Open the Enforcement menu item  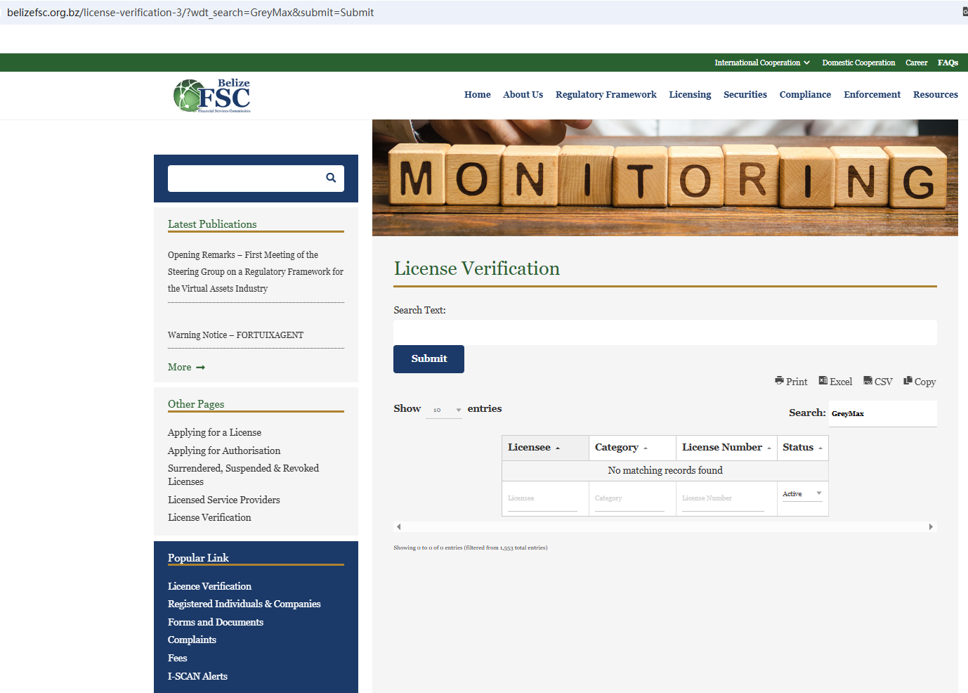(x=872, y=95)
